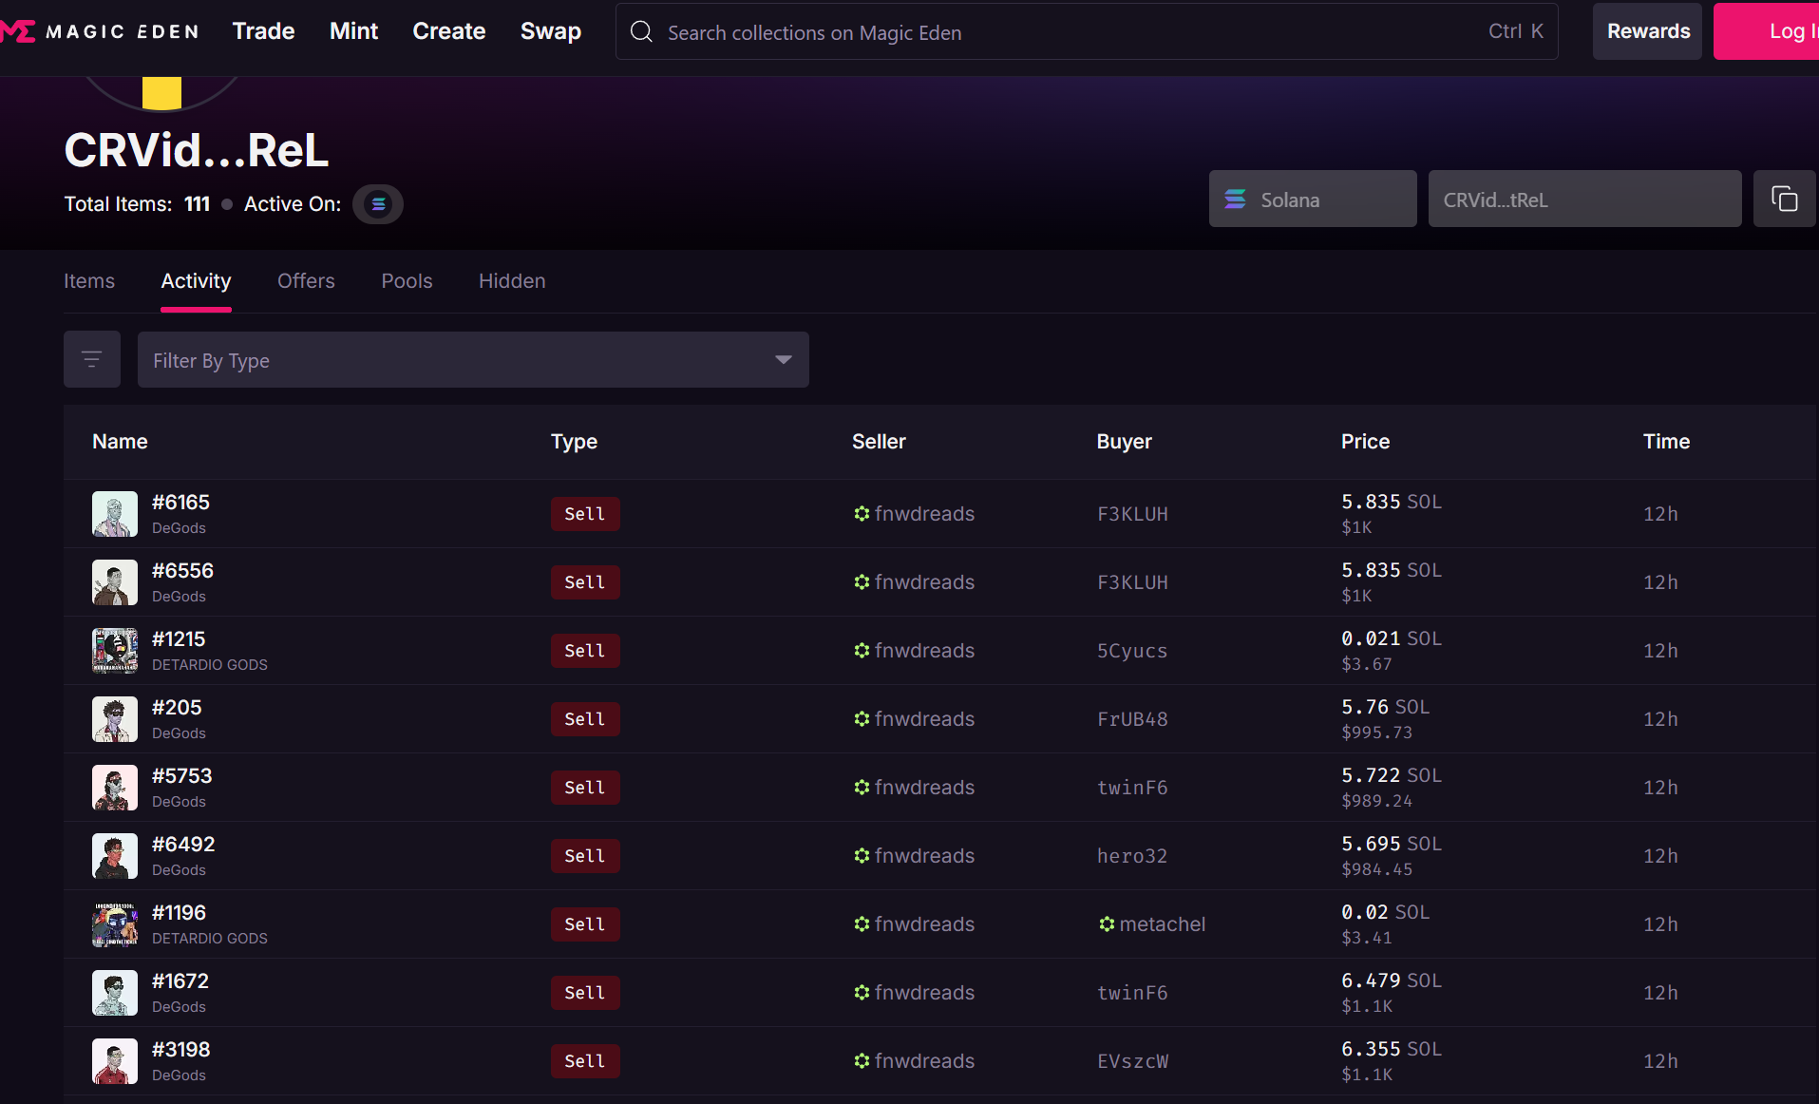
Task: Open the DETARDIO GODS #1196 thumbnail
Action: coord(115,924)
